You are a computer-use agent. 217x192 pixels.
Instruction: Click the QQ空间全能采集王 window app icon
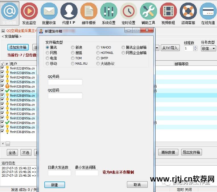(3, 31)
